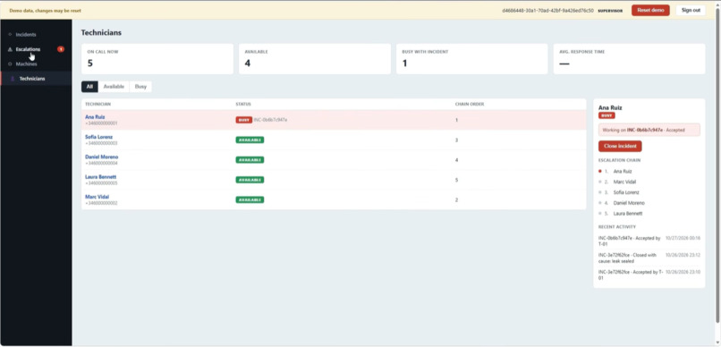Click phone number +346000000004

[x=101, y=163]
